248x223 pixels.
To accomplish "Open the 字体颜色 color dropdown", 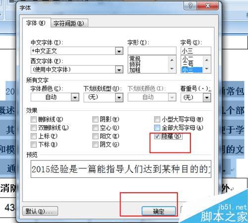I will pos(75,97).
